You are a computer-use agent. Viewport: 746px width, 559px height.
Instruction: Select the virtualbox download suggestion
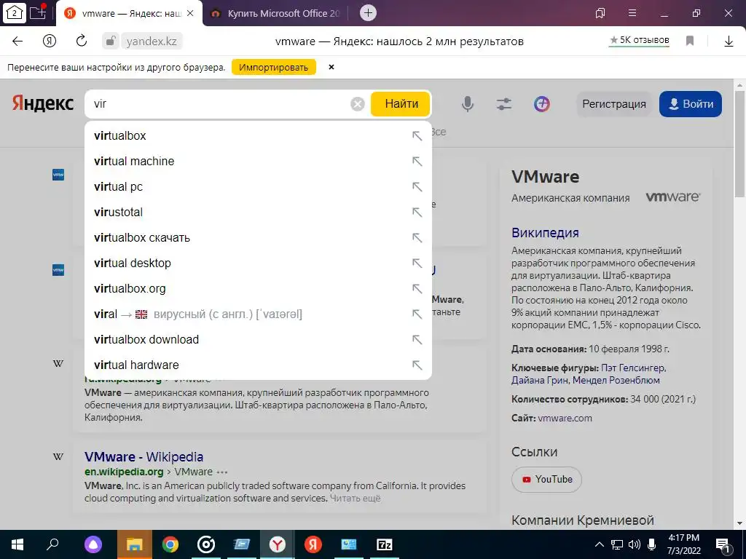click(x=258, y=339)
